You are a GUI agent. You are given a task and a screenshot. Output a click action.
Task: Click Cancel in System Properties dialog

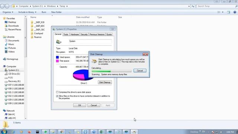tap(94, 105)
